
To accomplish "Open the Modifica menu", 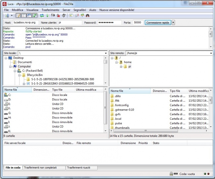I will pos(18,10).
